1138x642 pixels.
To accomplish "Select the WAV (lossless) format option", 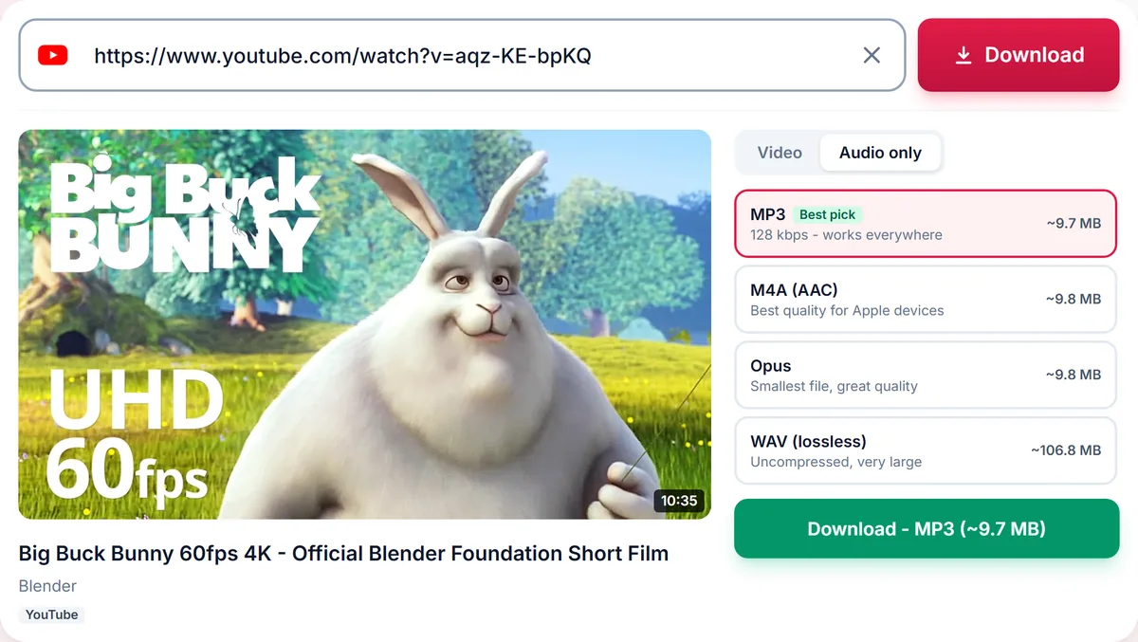I will pos(926,450).
